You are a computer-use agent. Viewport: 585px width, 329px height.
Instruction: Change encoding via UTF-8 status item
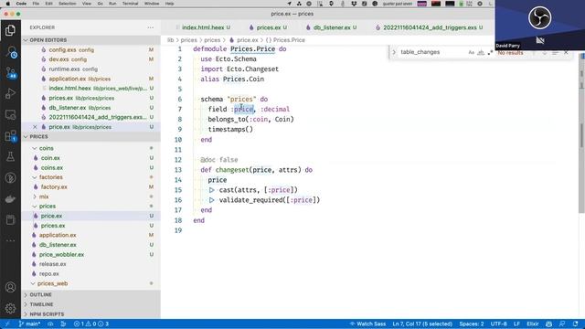[x=498, y=324]
